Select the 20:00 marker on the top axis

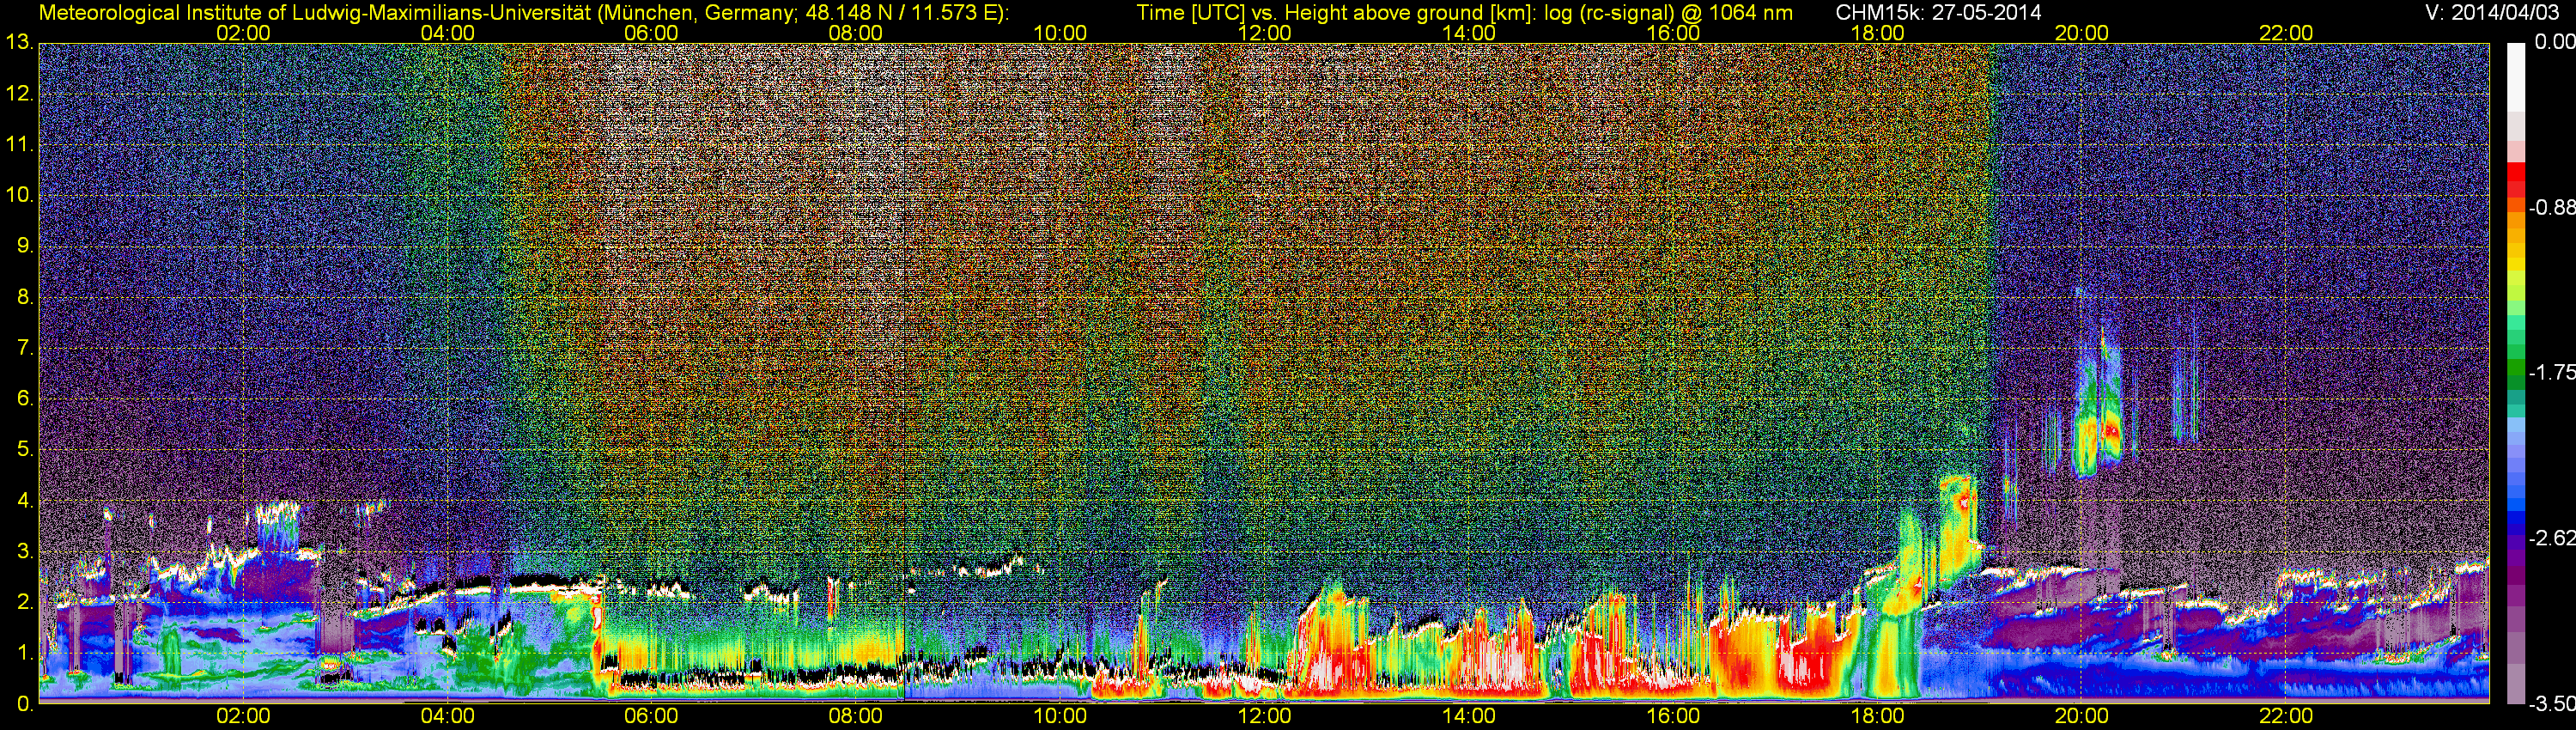click(2081, 33)
